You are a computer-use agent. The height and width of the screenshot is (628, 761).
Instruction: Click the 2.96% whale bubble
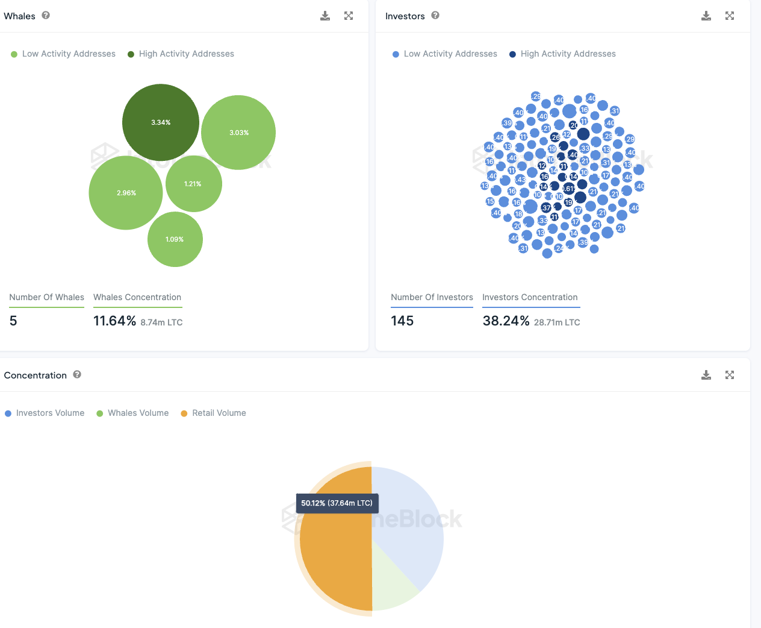tap(126, 193)
